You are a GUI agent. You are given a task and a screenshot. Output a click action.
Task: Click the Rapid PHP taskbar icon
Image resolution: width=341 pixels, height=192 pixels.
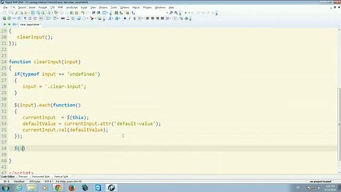point(111,188)
